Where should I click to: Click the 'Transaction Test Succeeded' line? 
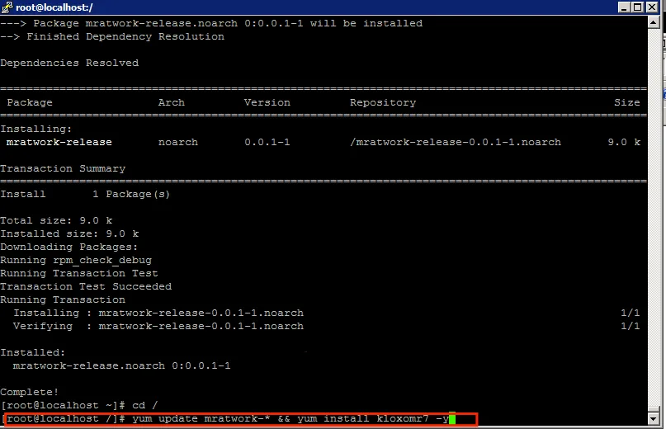86,286
